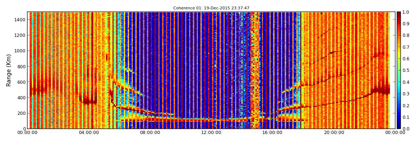Click the 1200 range tick label
Screen dimensions: 416x147
(21, 35)
